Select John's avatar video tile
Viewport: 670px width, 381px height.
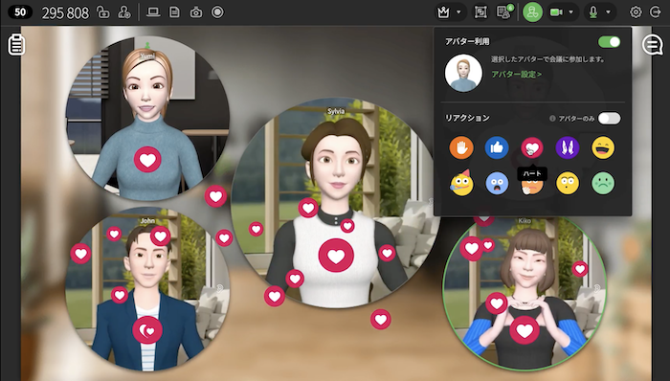click(147, 290)
